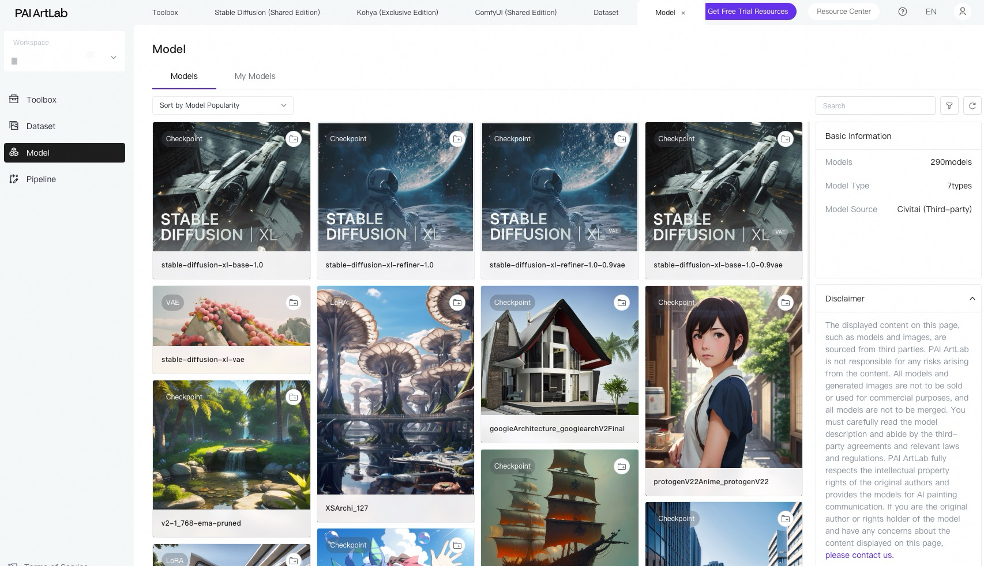
Task: Click the Dataset sidebar icon
Action: (x=14, y=126)
